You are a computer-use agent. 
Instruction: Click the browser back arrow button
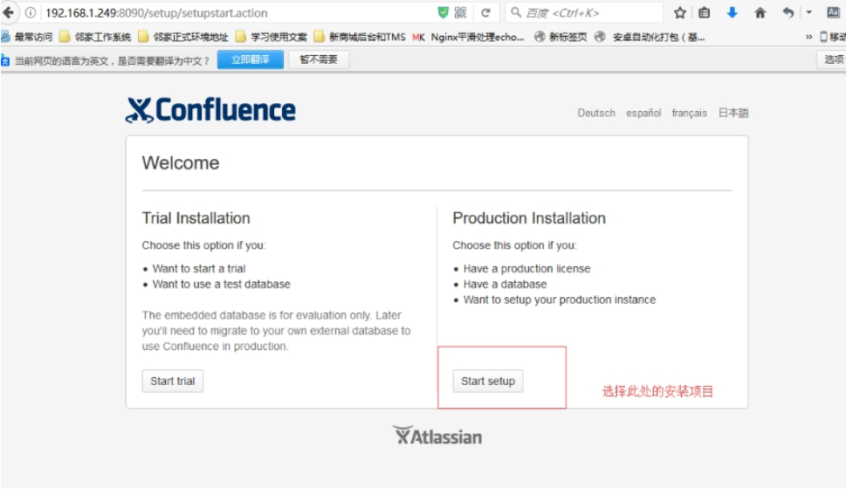pos(8,12)
